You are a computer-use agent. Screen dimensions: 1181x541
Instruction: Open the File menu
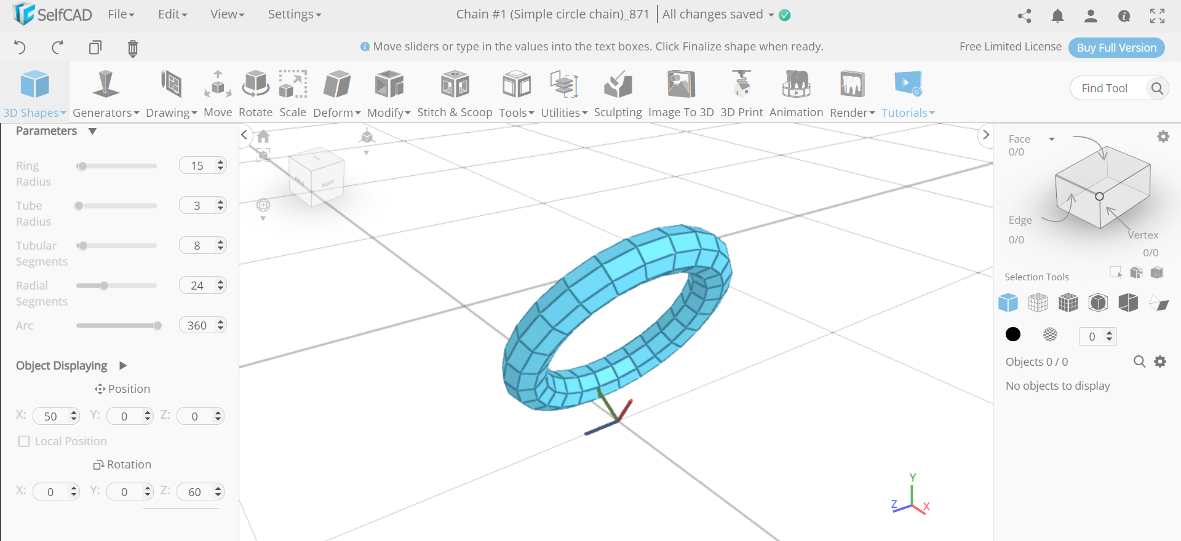[x=121, y=14]
